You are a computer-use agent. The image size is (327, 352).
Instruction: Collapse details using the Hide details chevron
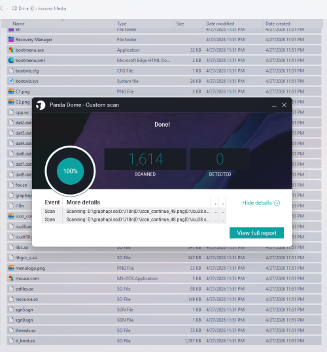click(x=277, y=203)
